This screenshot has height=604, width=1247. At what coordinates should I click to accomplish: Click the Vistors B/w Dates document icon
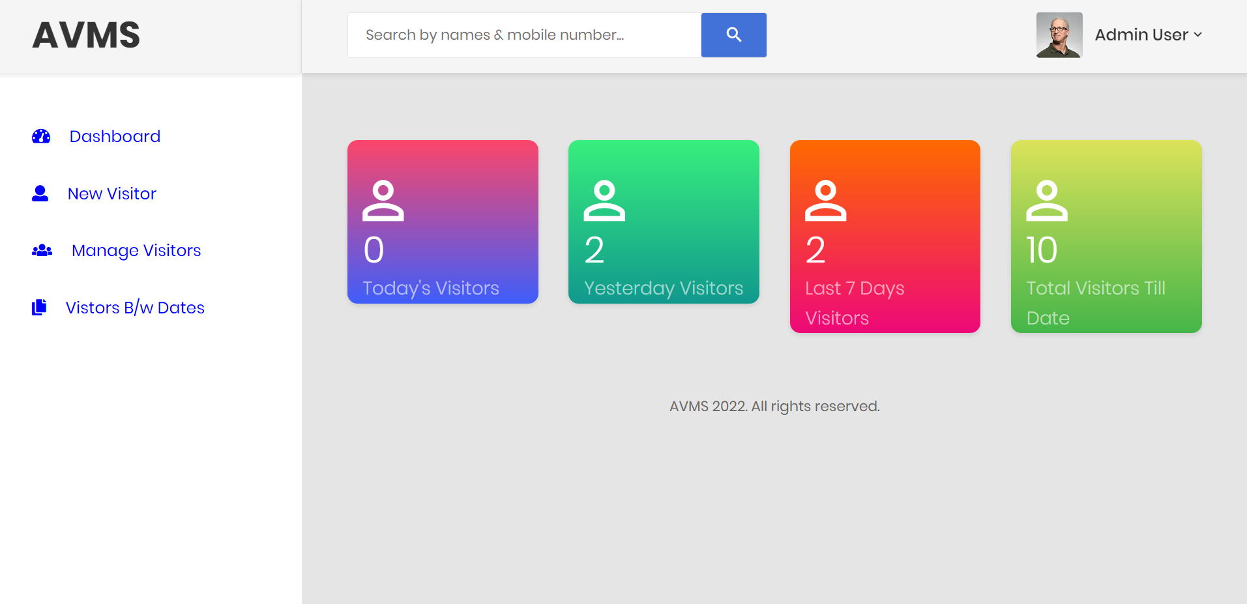[x=39, y=307]
